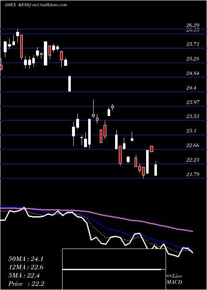Click the 23.97 price axis label
The height and width of the screenshot is (290, 207).
[193, 102]
